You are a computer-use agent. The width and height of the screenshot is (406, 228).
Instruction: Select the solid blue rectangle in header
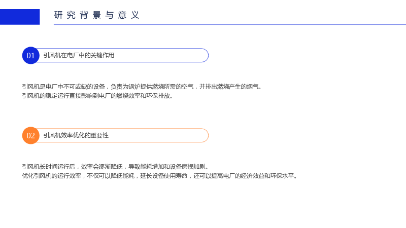pyautogui.click(x=20, y=17)
